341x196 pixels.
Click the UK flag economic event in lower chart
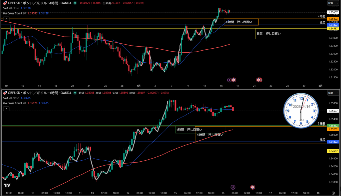coord(253,187)
